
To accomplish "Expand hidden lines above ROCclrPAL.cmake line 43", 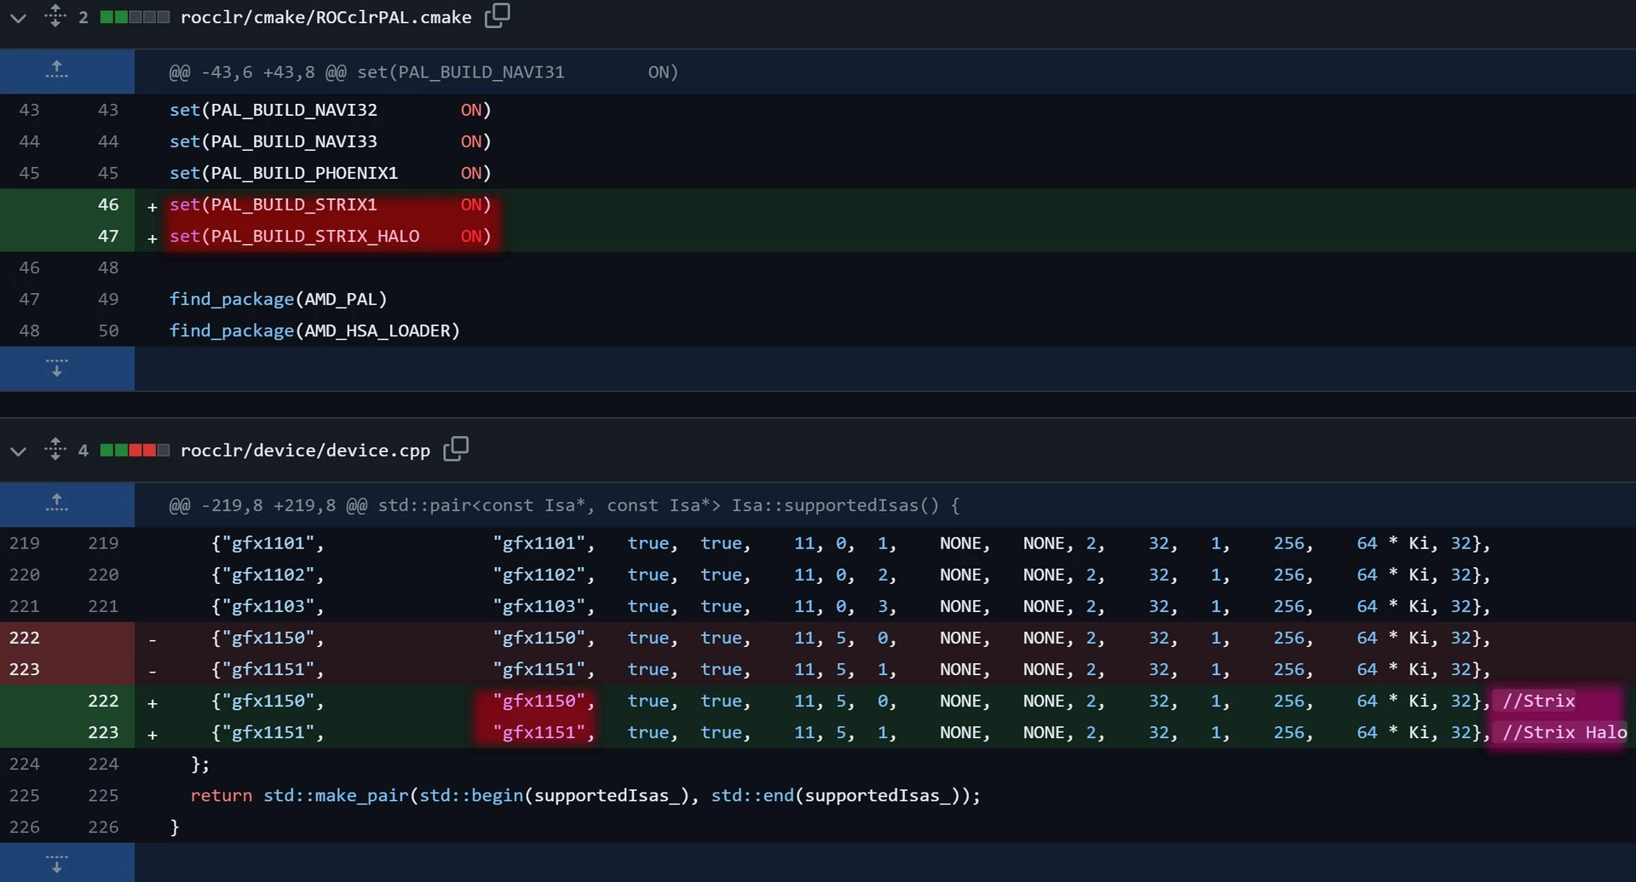I will 57,71.
